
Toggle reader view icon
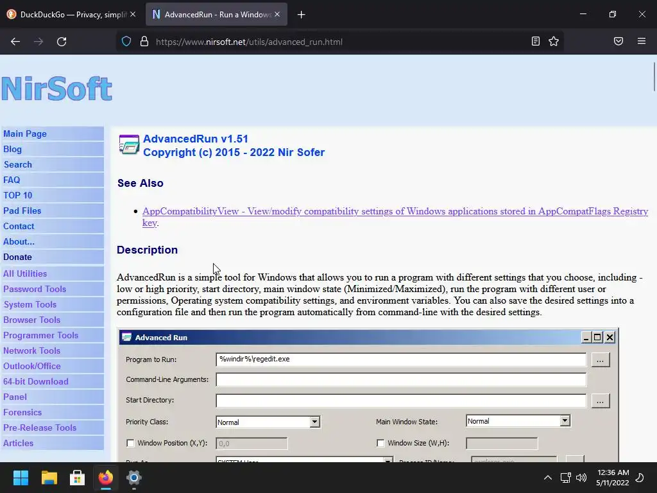tap(536, 41)
